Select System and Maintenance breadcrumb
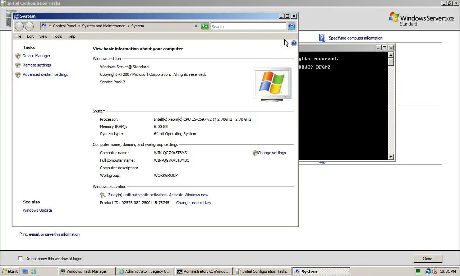 (x=103, y=26)
